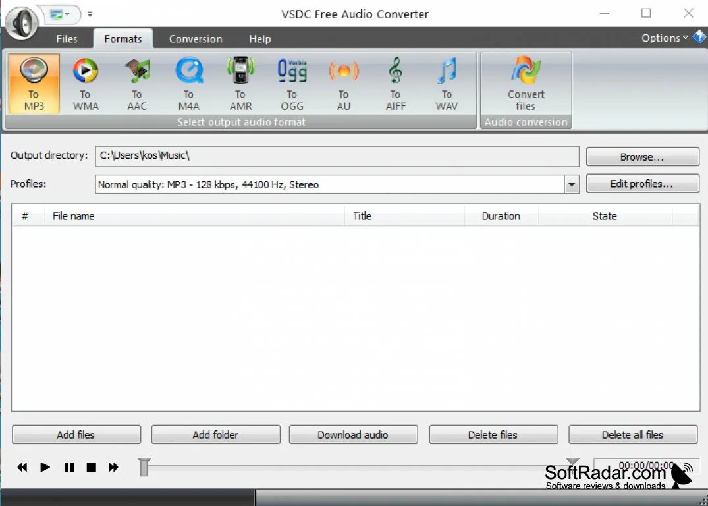Image resolution: width=708 pixels, height=506 pixels.
Task: Click the Delete all files button
Action: click(633, 435)
